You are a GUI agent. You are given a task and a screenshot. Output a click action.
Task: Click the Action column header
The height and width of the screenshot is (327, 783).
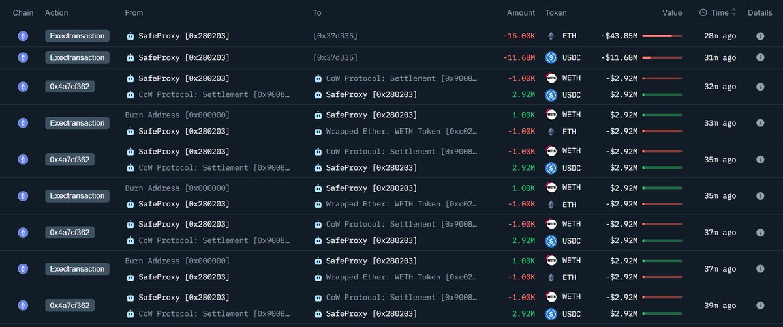(56, 12)
